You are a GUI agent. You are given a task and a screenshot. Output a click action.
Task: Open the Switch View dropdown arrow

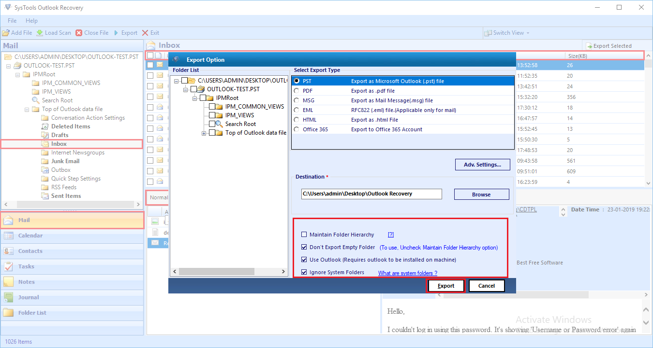(x=528, y=33)
